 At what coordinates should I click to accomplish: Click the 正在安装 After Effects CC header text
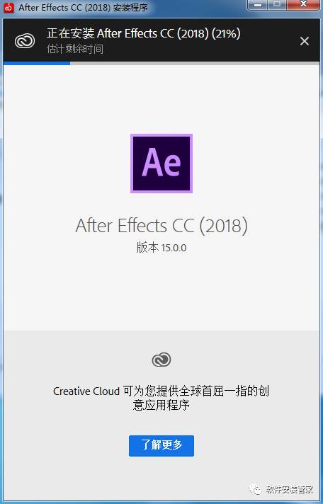click(128, 34)
